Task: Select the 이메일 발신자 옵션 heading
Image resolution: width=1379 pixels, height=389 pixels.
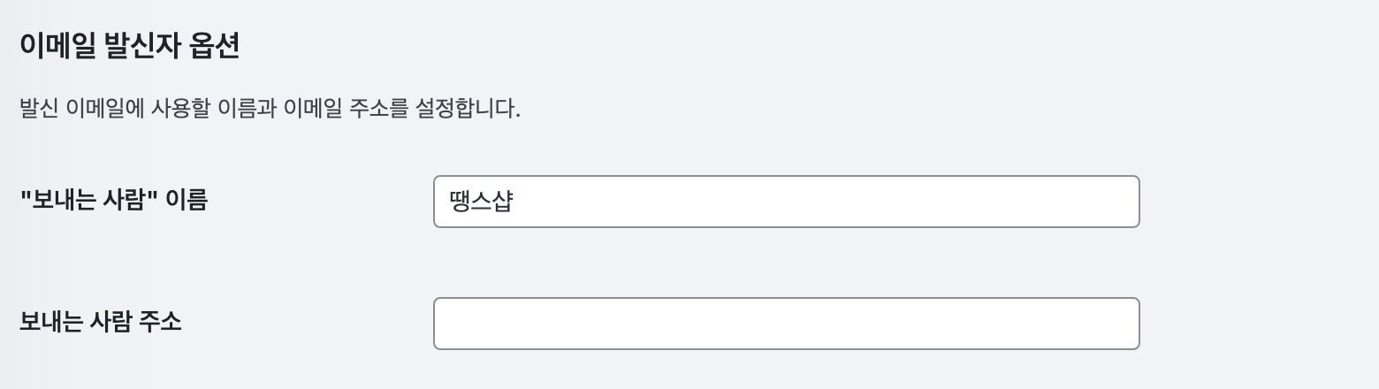Action: pos(129,47)
